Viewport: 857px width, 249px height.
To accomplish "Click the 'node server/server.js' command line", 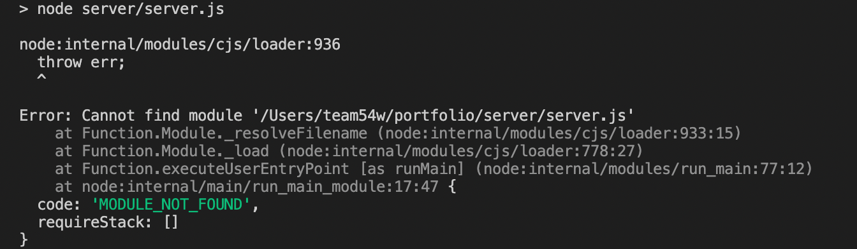I will (x=131, y=10).
